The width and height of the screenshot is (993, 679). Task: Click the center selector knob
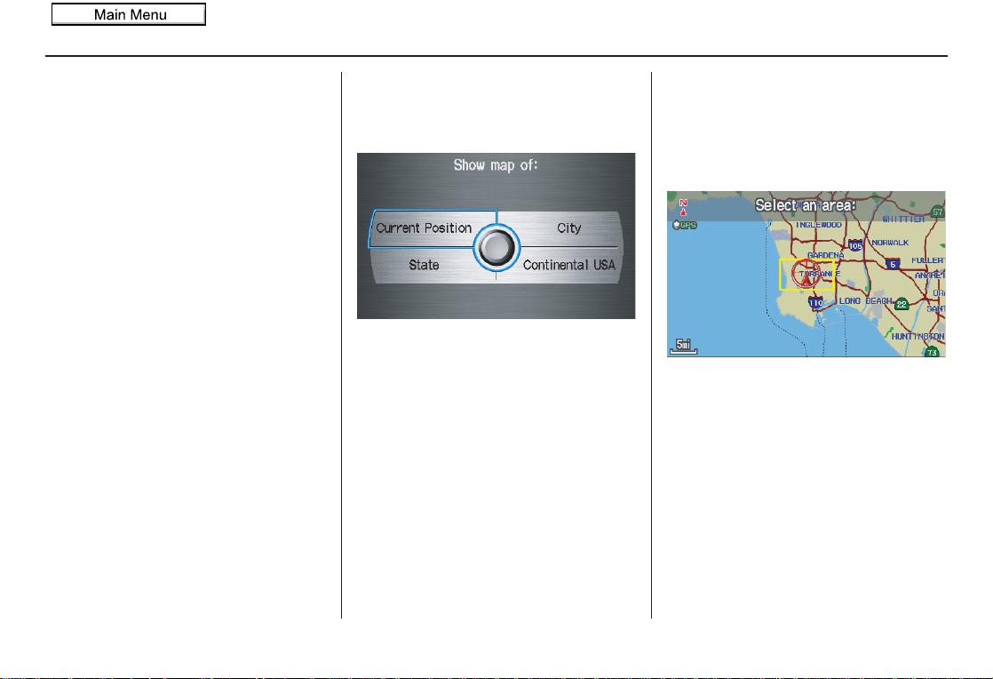[x=496, y=248]
